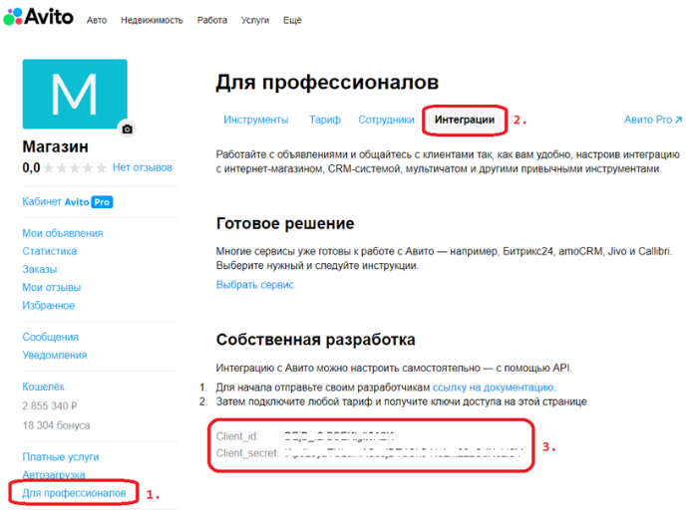This screenshot has width=698, height=517.
Task: Click the Выбрать сервис link
Action: [255, 285]
